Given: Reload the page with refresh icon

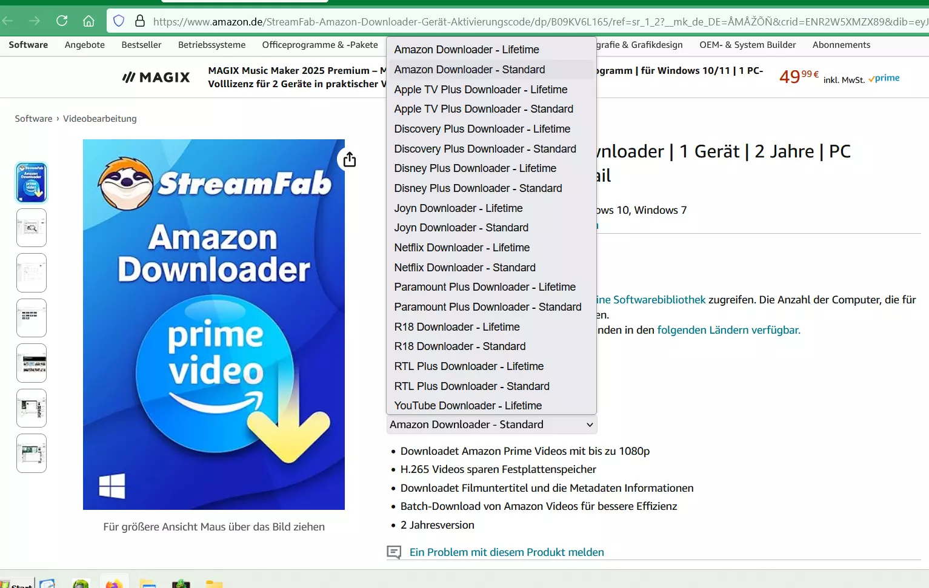Looking at the screenshot, I should pos(62,21).
